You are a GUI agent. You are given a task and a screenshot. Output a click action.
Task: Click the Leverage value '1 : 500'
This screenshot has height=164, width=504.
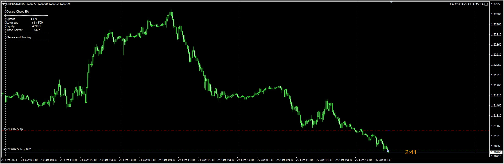[x=38, y=23]
